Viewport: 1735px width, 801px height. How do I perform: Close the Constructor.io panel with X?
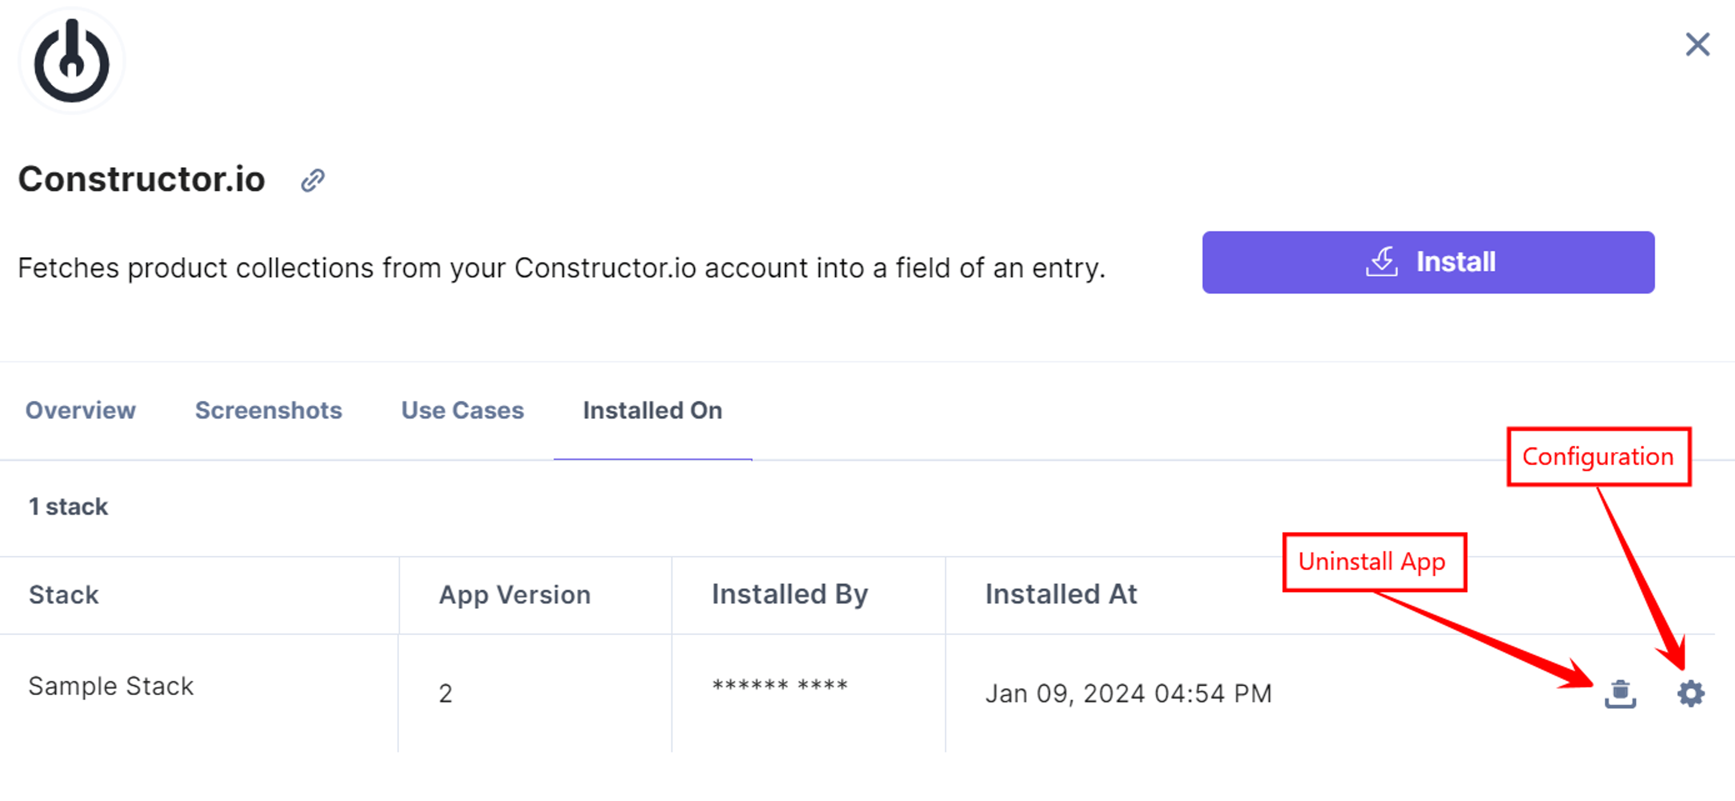pyautogui.click(x=1697, y=45)
